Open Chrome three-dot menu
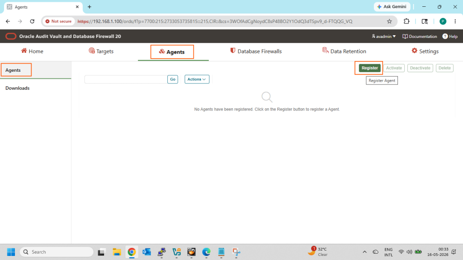The width and height of the screenshot is (463, 260). [455, 21]
